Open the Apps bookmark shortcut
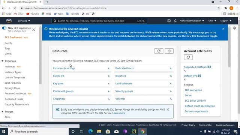 [x=6, y=14]
